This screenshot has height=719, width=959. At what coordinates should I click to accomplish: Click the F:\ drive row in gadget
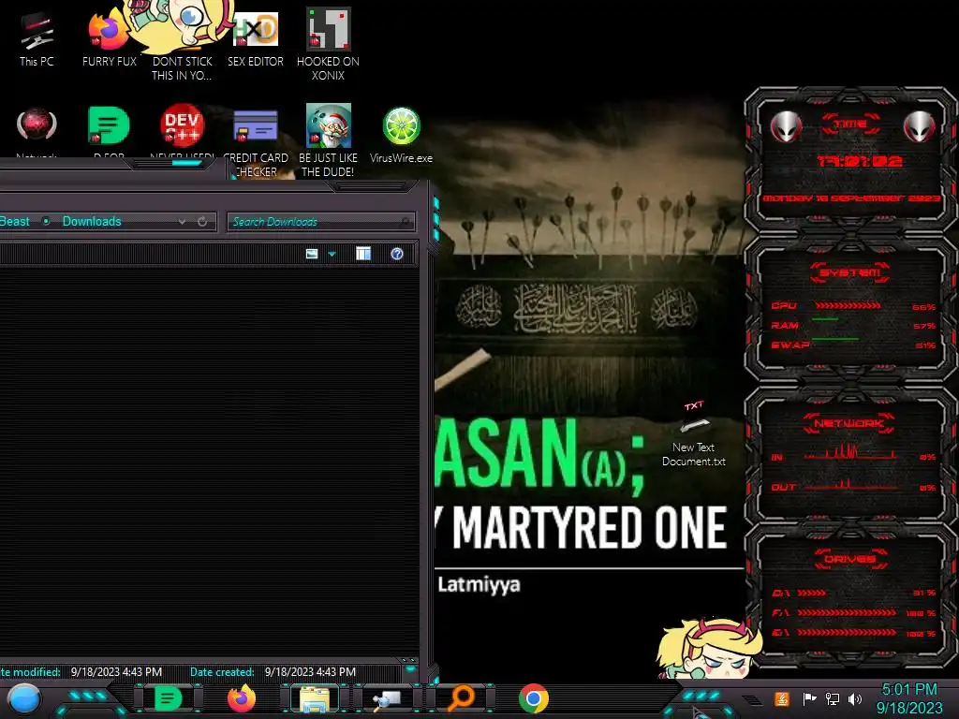(x=854, y=612)
